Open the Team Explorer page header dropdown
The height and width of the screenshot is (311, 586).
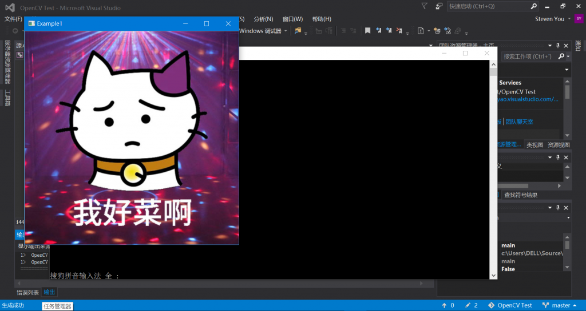tap(567, 70)
